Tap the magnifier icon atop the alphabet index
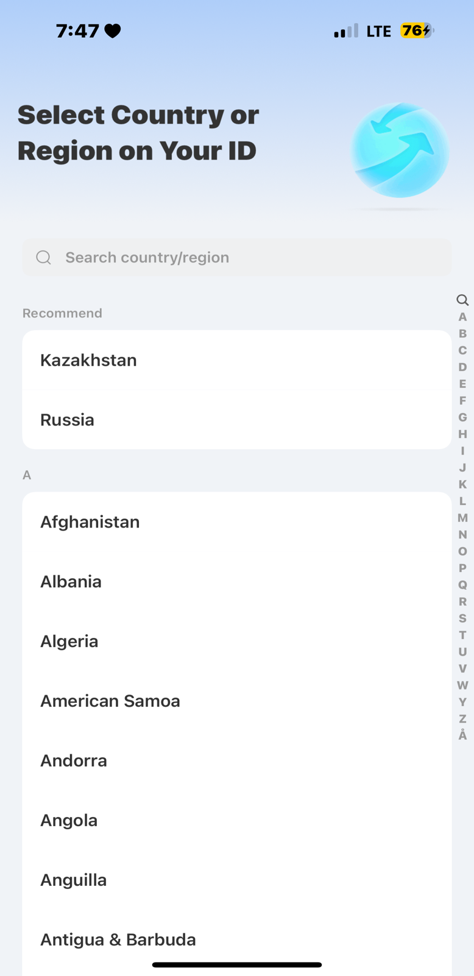 (462, 300)
